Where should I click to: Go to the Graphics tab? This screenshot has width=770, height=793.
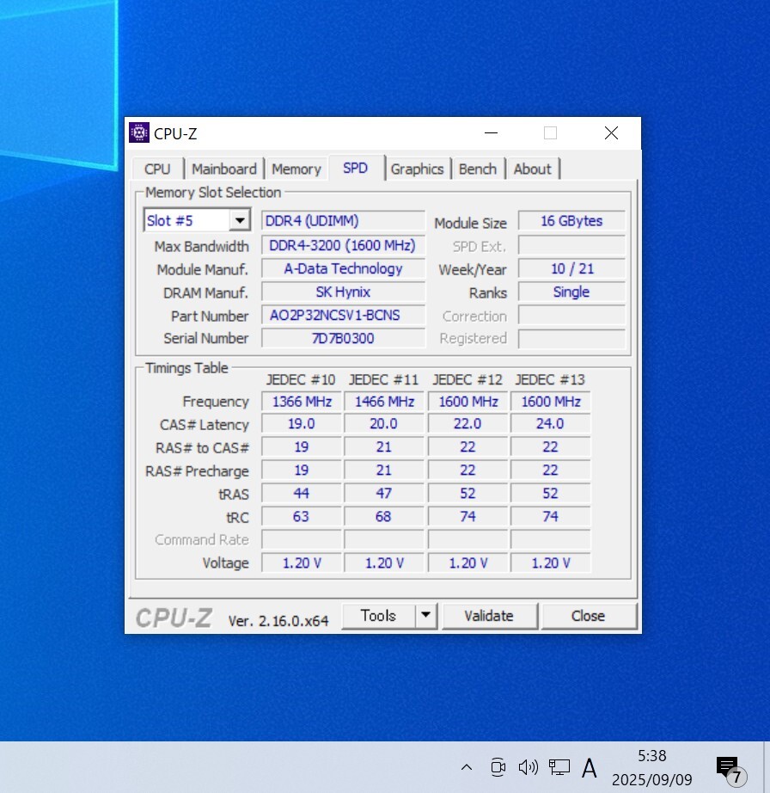417,169
